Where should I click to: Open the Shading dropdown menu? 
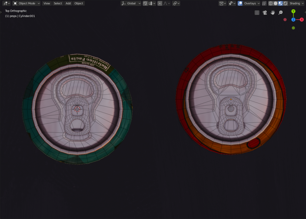click(296, 3)
